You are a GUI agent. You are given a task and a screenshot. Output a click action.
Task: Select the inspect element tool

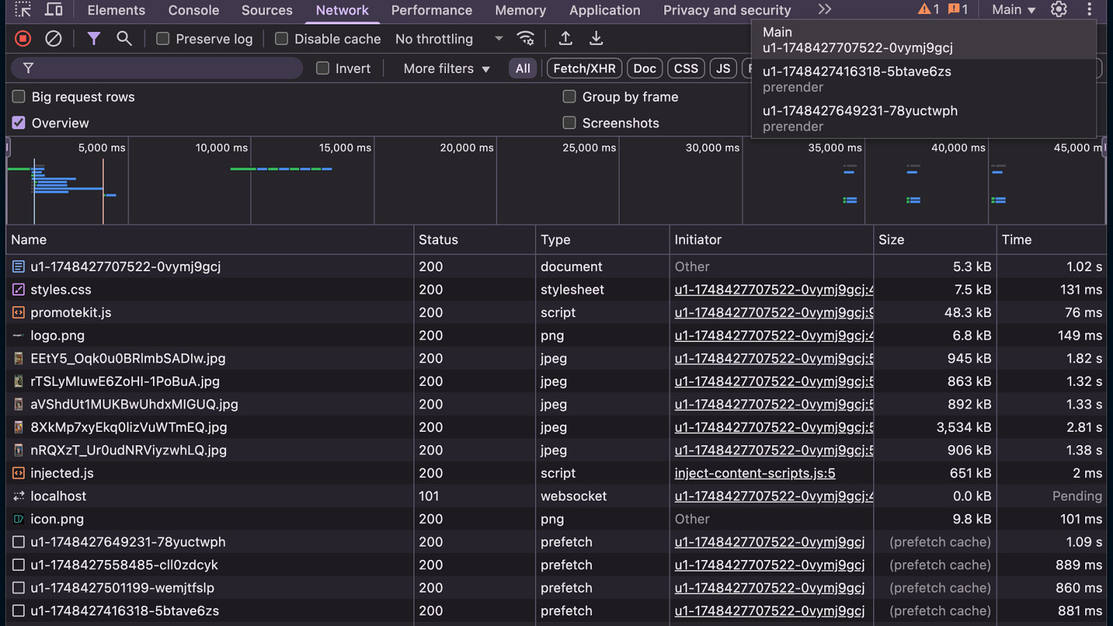(23, 10)
